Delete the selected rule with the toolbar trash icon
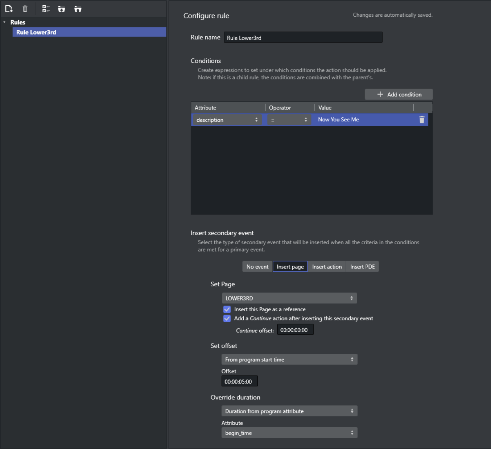The height and width of the screenshot is (449, 491). click(x=25, y=9)
